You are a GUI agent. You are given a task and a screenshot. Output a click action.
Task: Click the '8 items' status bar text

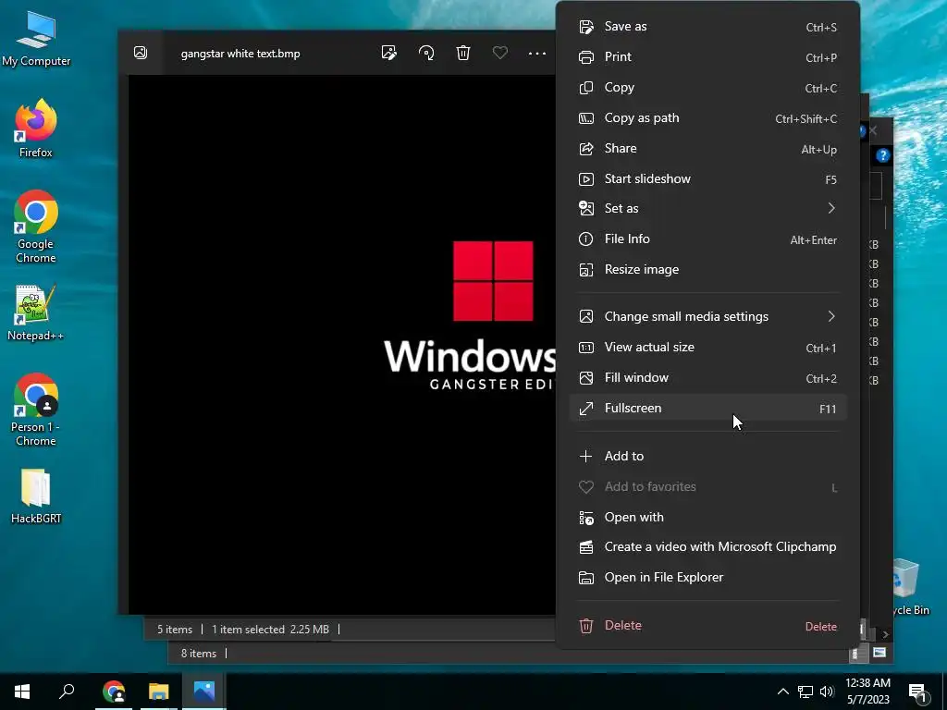tap(199, 654)
